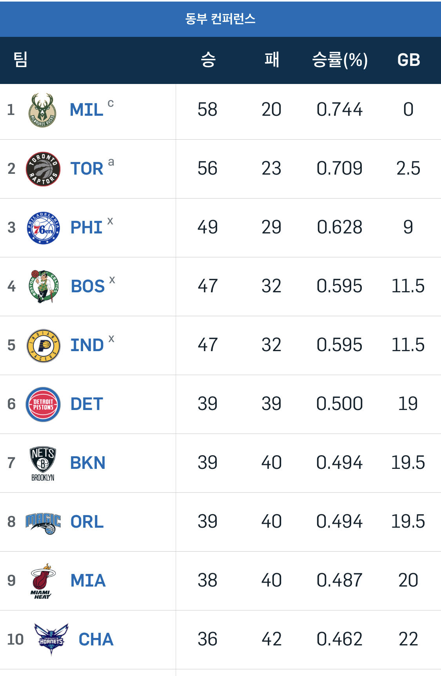Click the Boston Celtics logo
441x676 pixels.
tap(43, 286)
